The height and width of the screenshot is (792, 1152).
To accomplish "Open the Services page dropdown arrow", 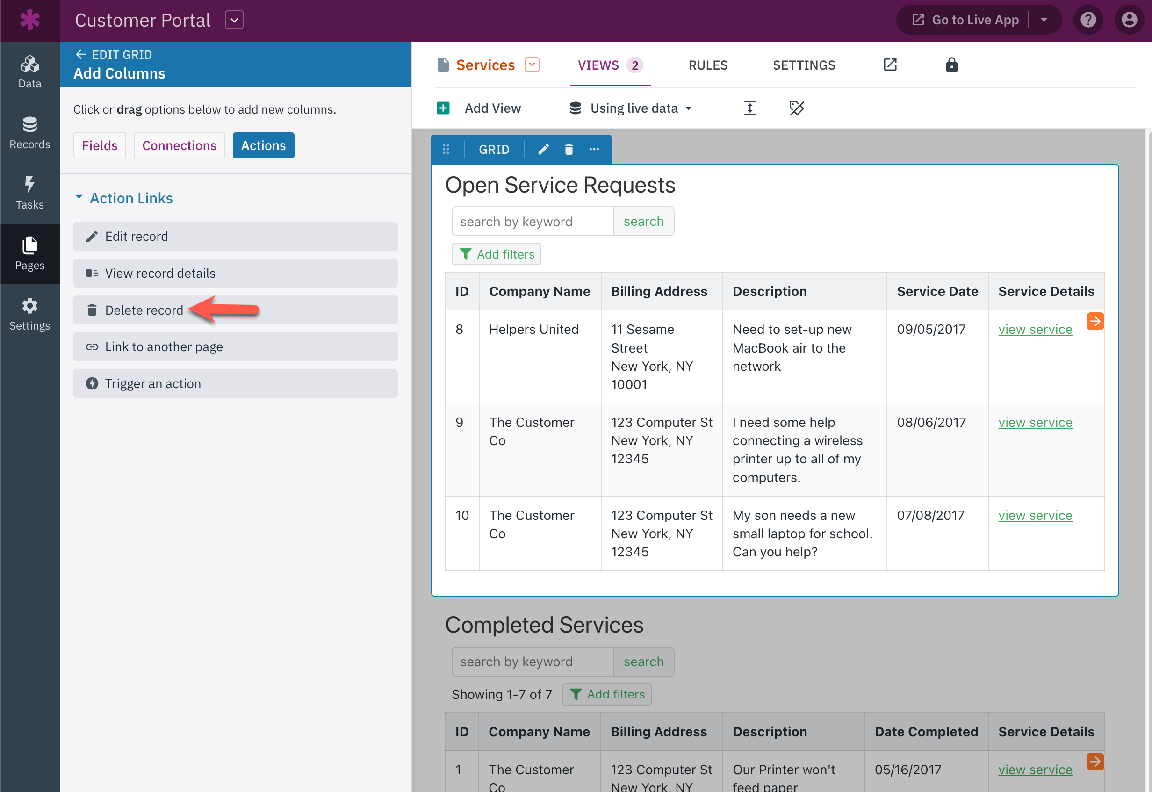I will (532, 65).
